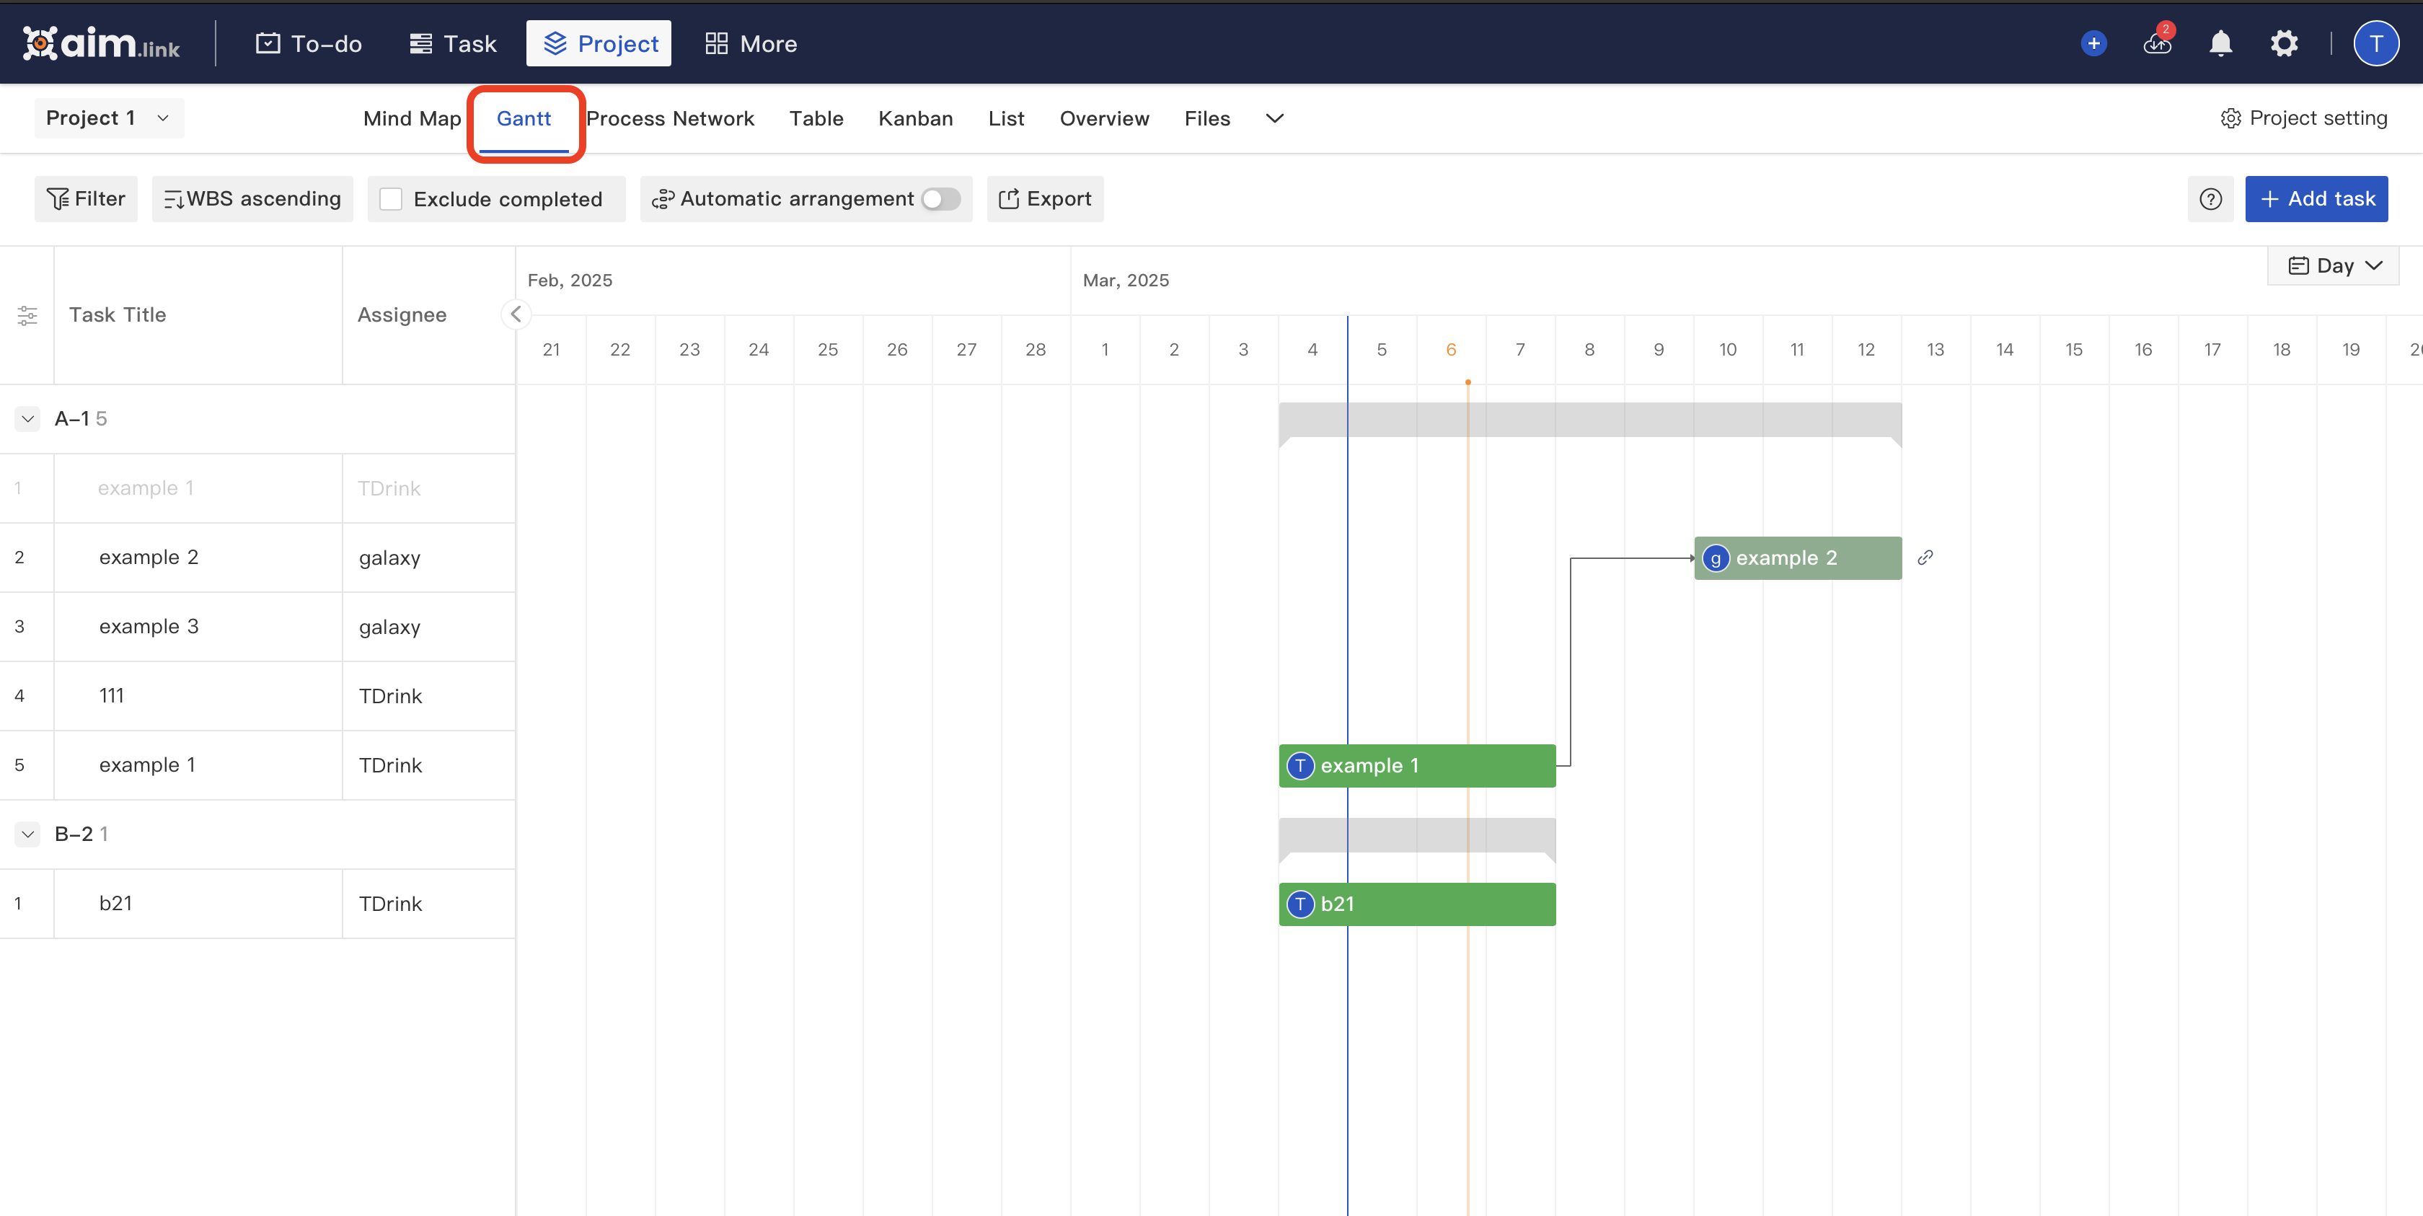
Task: Select the example 2 task bar
Action: [x=1796, y=558]
